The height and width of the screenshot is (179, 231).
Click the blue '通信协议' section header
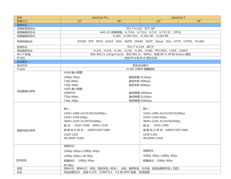[117, 25]
